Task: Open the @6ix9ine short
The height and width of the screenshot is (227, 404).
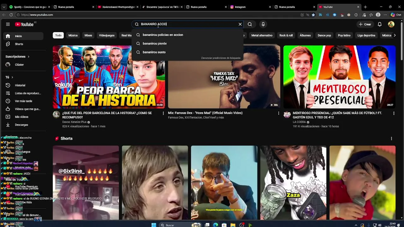Action: pyautogui.click(x=86, y=183)
